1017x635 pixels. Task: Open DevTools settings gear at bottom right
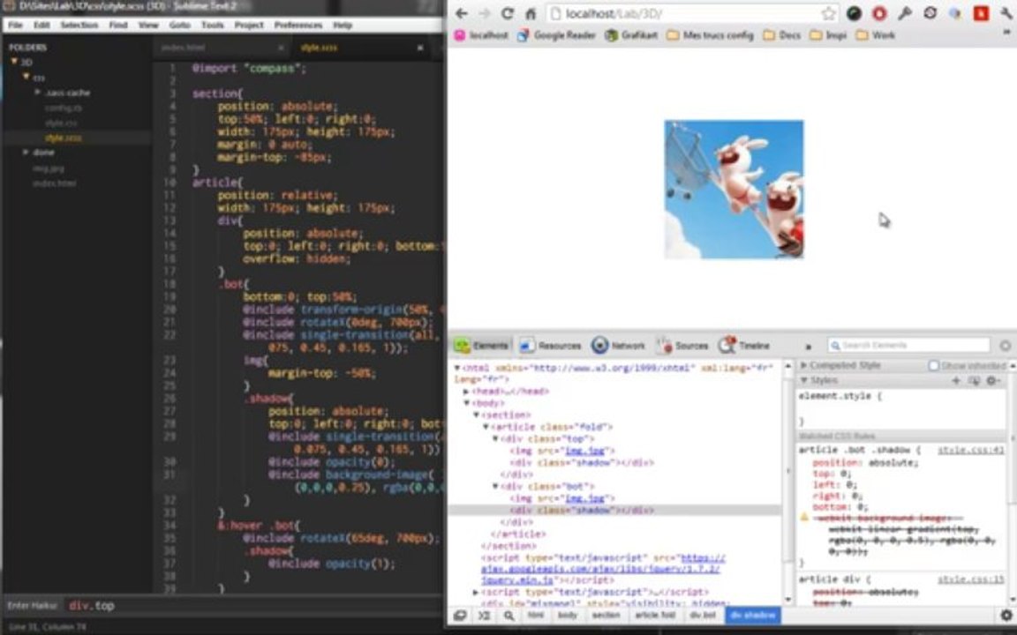tap(1006, 616)
